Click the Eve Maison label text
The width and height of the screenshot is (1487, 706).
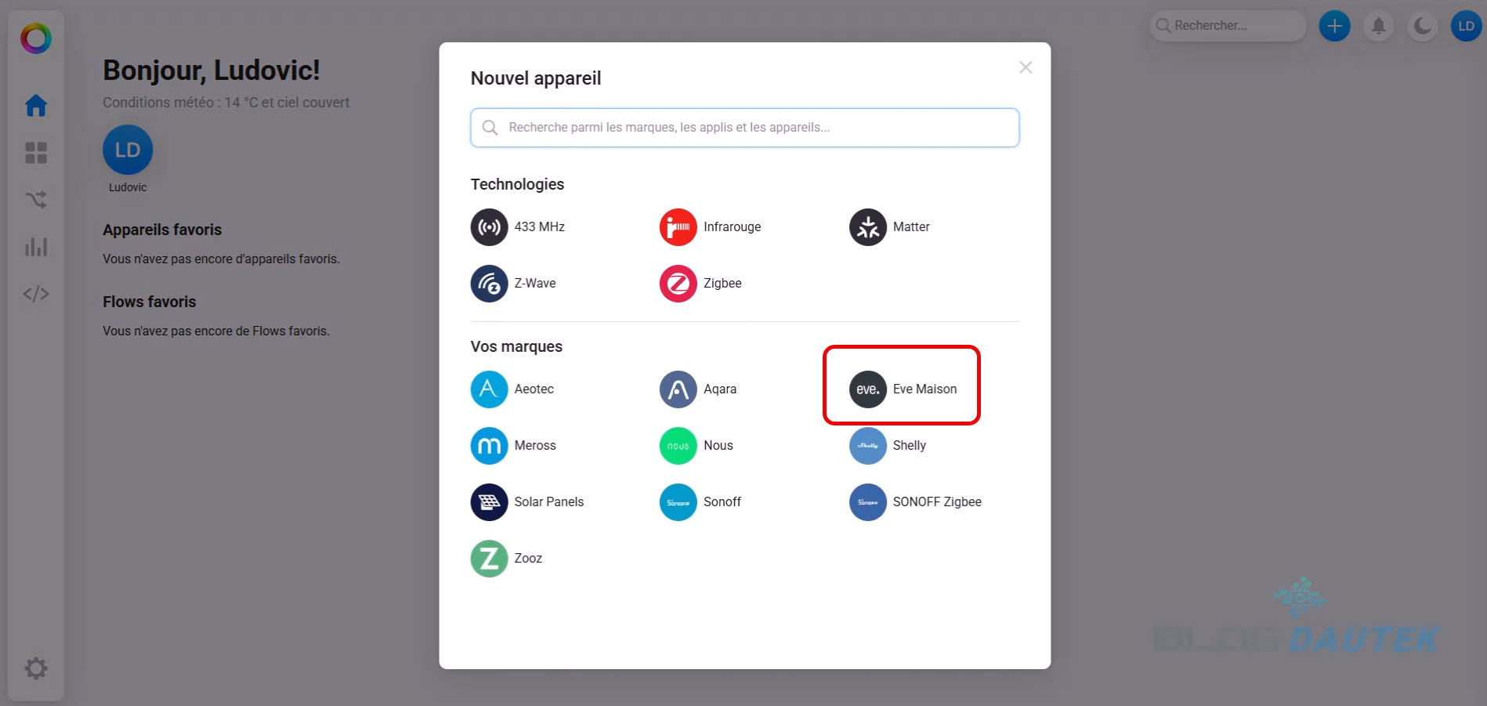925,389
